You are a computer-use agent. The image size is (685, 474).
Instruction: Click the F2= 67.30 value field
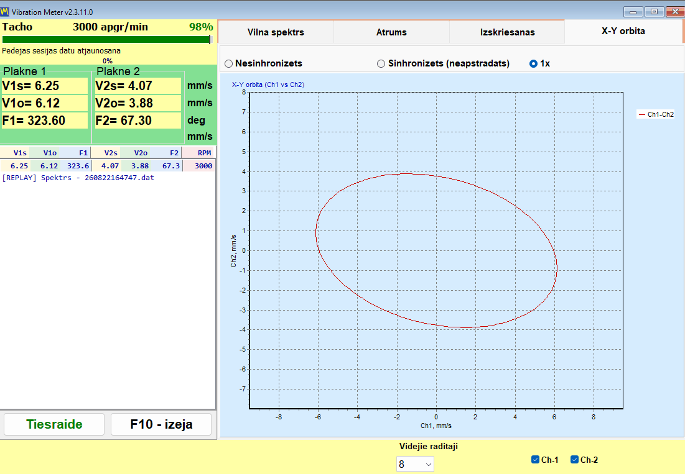coord(137,121)
